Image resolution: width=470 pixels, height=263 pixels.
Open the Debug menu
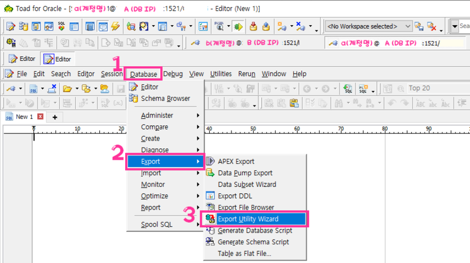pos(173,74)
